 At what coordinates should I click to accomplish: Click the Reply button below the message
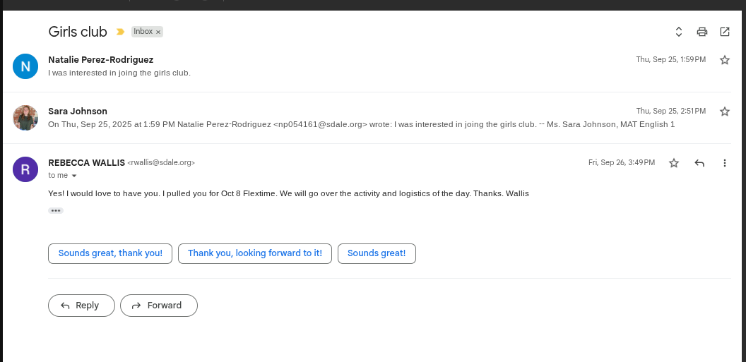coord(81,306)
